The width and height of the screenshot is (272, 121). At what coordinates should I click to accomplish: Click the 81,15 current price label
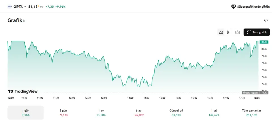click(x=264, y=42)
